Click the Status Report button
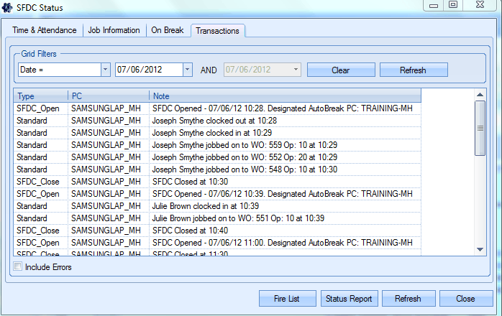Image resolution: width=502 pixels, height=316 pixels. pos(349,298)
